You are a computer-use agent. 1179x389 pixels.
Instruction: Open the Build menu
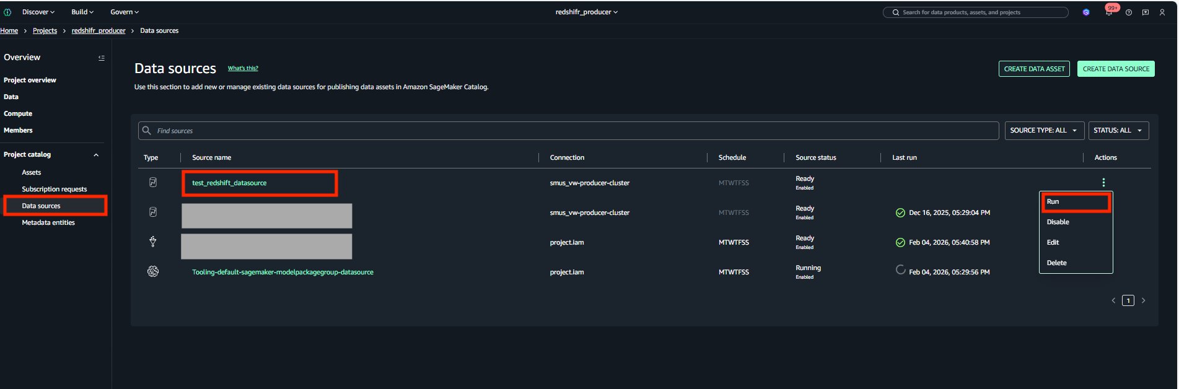[82, 12]
